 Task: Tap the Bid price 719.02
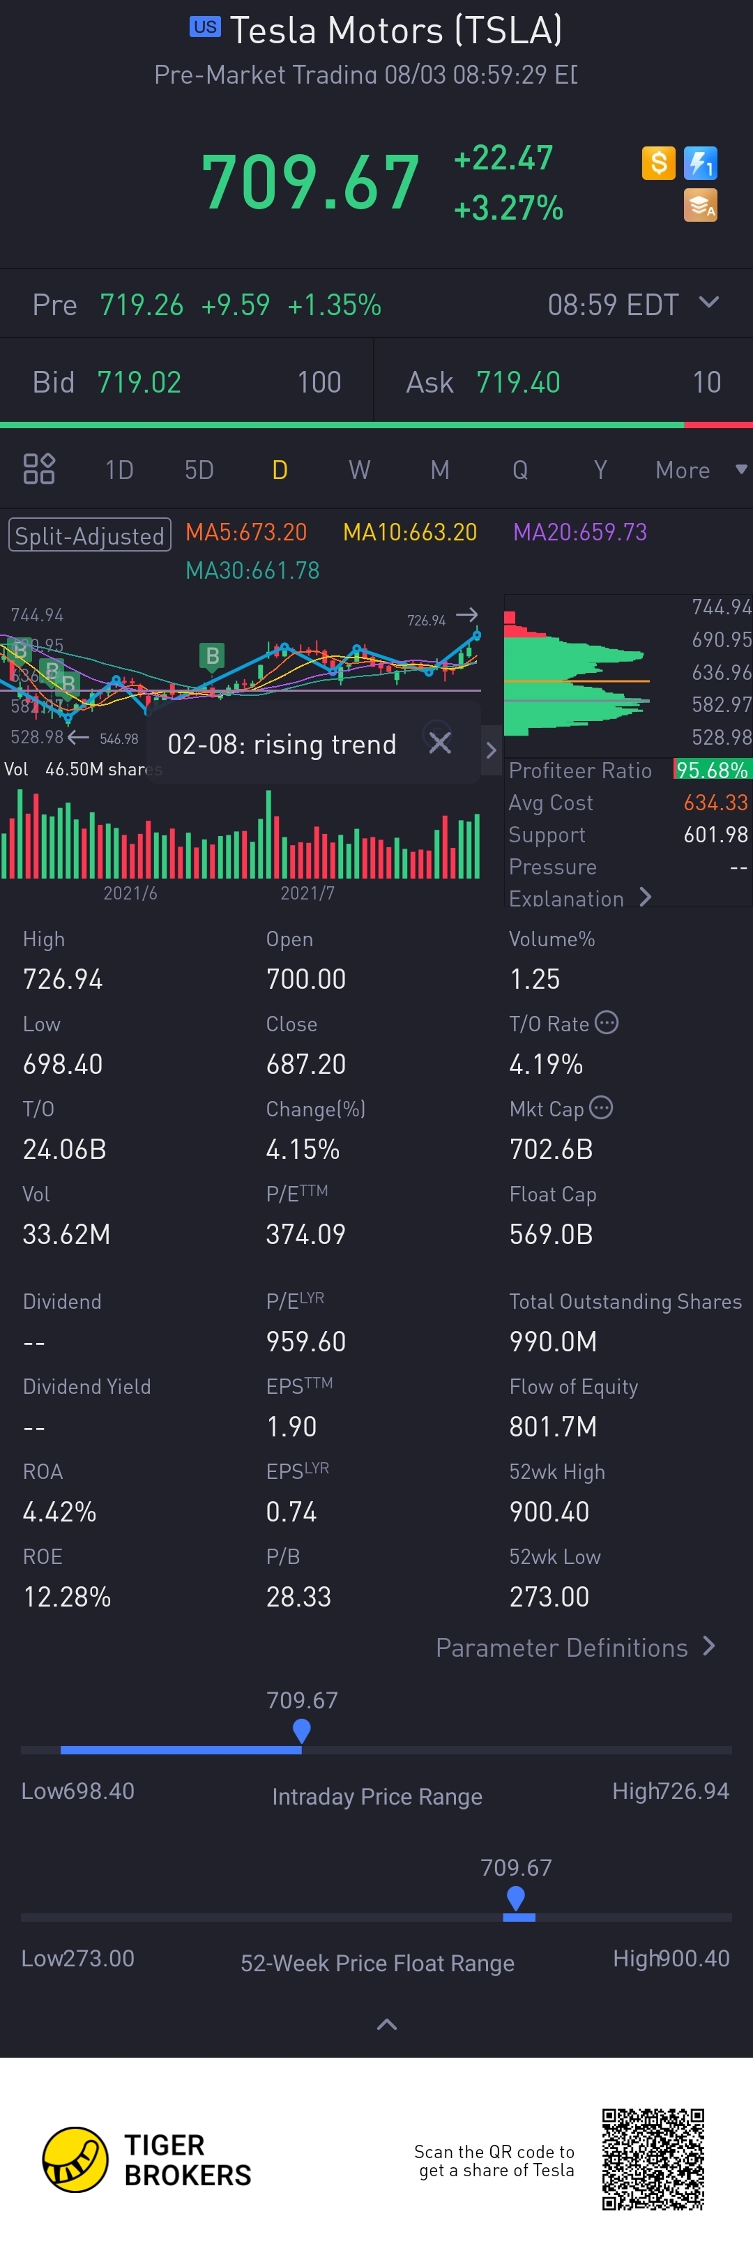pyautogui.click(x=139, y=382)
